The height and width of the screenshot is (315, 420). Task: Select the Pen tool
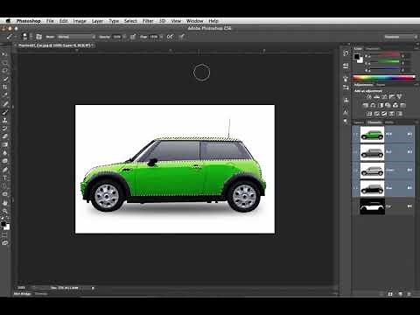click(x=5, y=170)
